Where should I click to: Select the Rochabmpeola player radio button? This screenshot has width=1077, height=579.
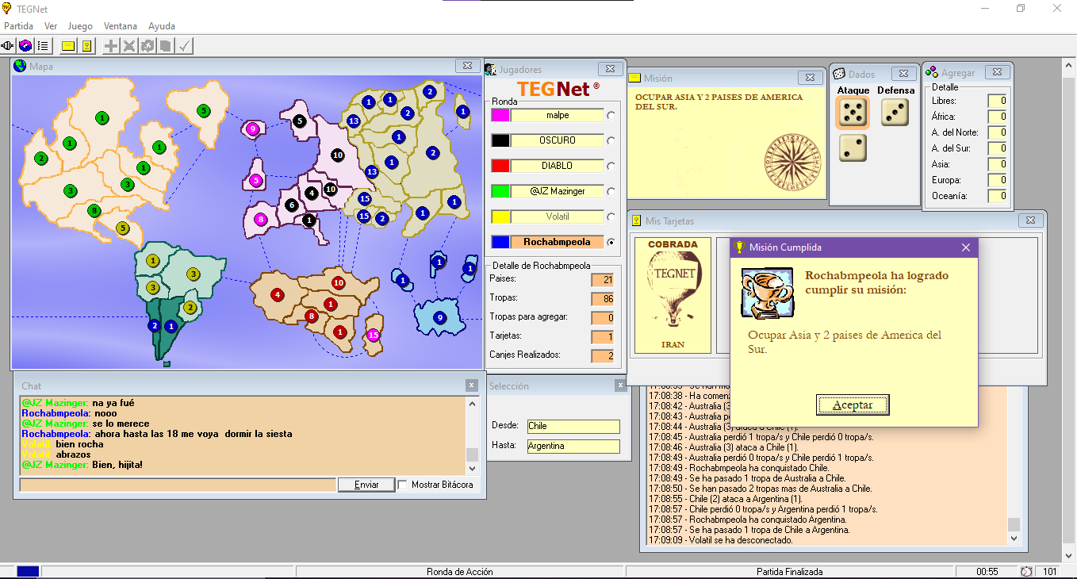[x=611, y=242]
